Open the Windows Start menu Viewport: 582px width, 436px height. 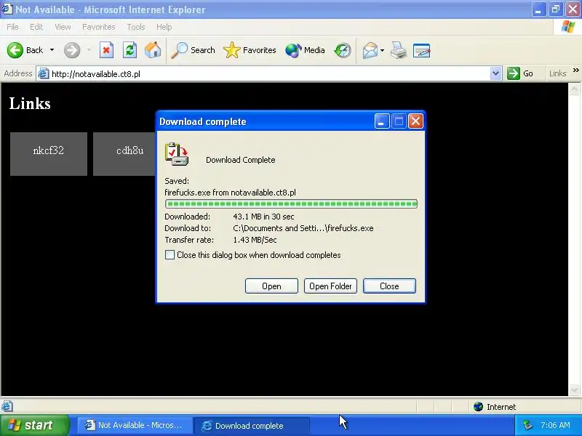point(35,425)
